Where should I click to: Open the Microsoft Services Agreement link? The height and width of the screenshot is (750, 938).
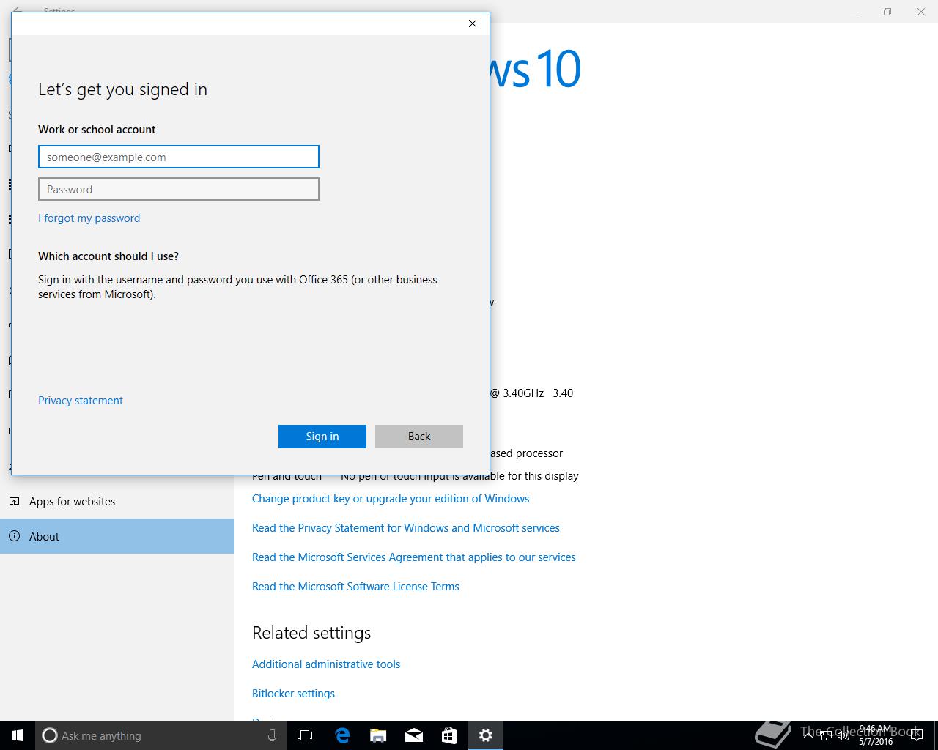tap(414, 557)
